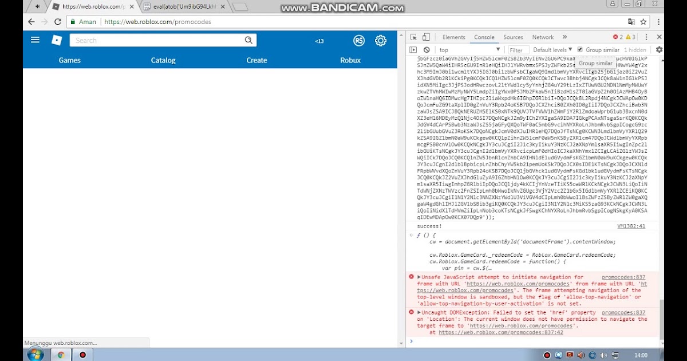The image size is (687, 361).
Task: Switch to the Elements tab
Action: [453, 37]
